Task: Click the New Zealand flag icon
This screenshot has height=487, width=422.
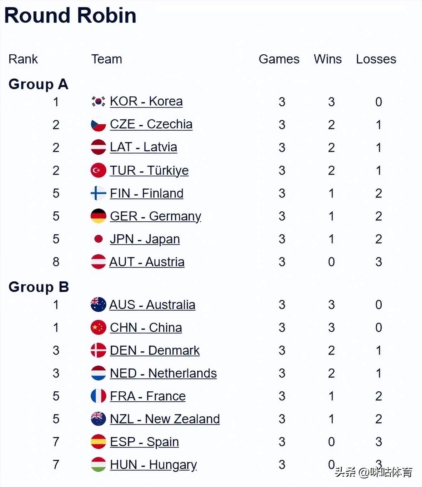Action: pyautogui.click(x=98, y=419)
